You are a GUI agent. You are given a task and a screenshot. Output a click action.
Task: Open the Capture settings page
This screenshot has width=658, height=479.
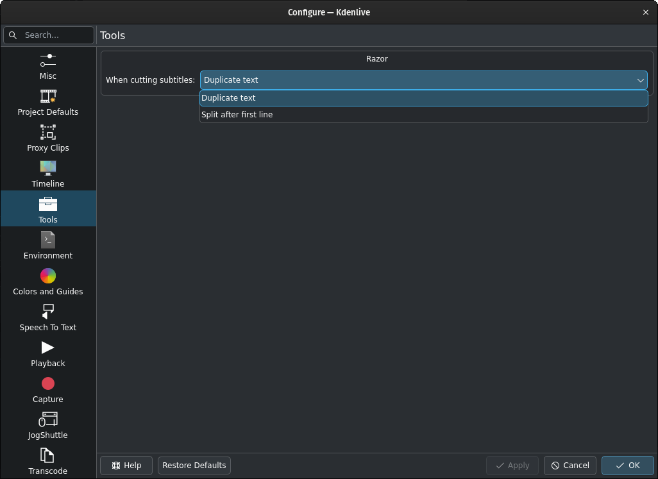48,389
